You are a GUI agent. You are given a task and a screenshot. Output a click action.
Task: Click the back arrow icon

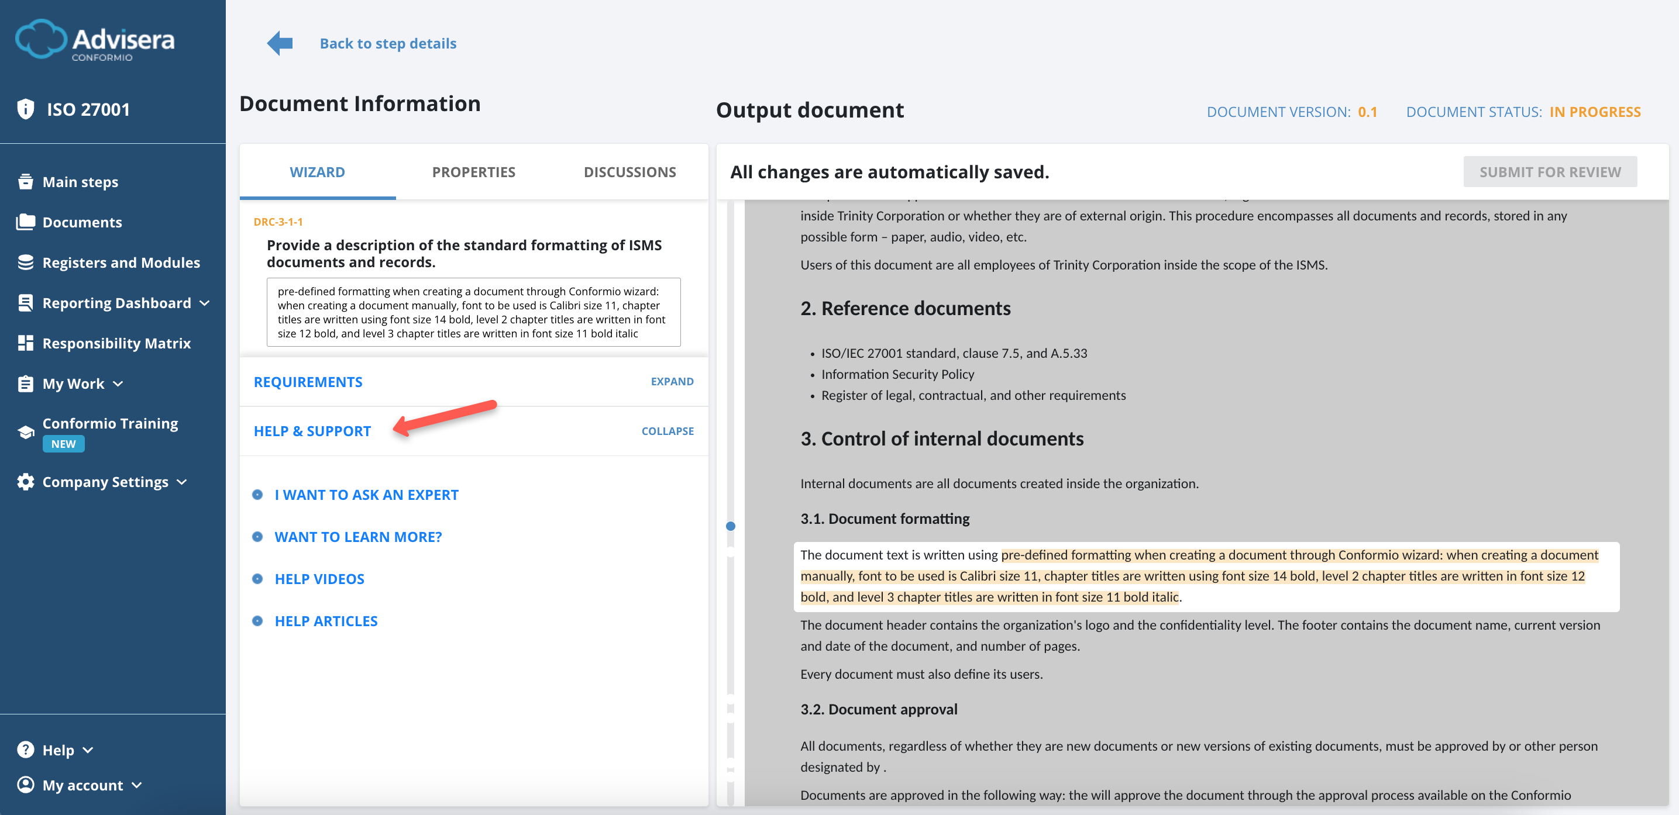[x=280, y=44]
